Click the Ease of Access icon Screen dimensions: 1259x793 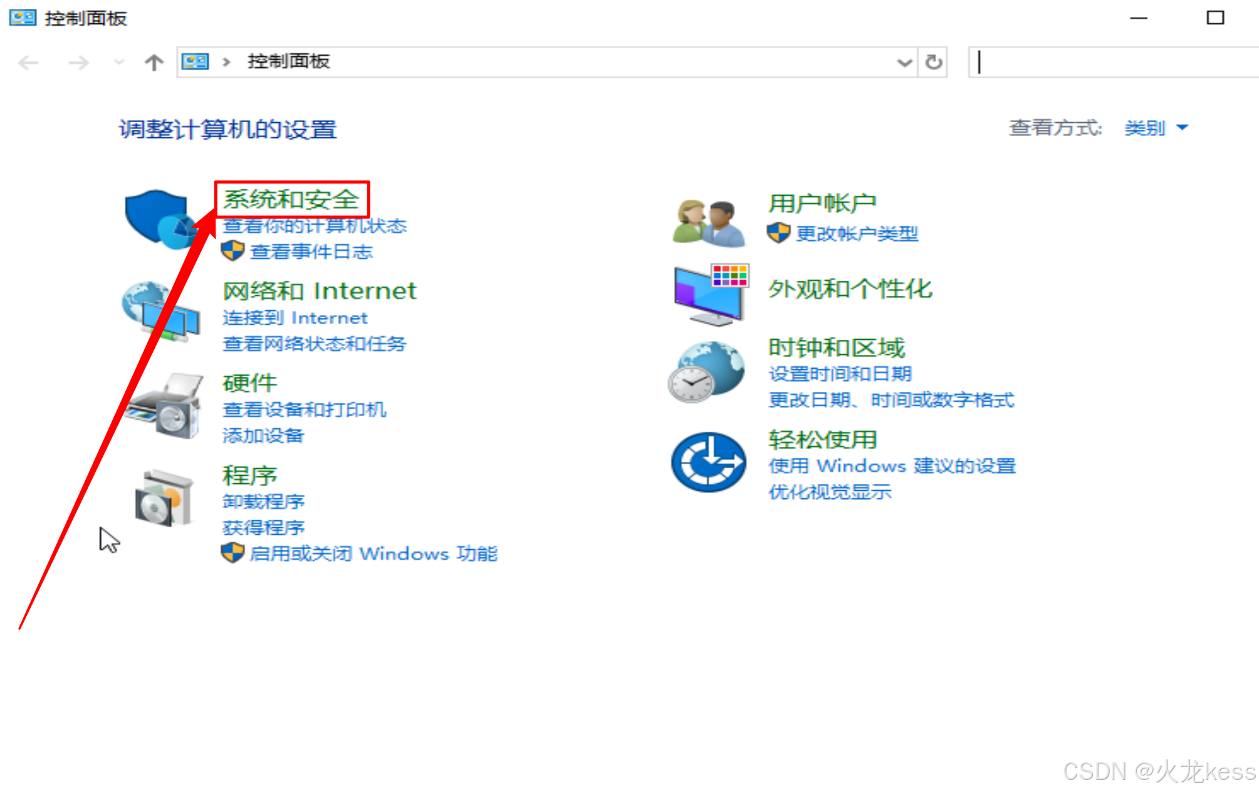708,462
